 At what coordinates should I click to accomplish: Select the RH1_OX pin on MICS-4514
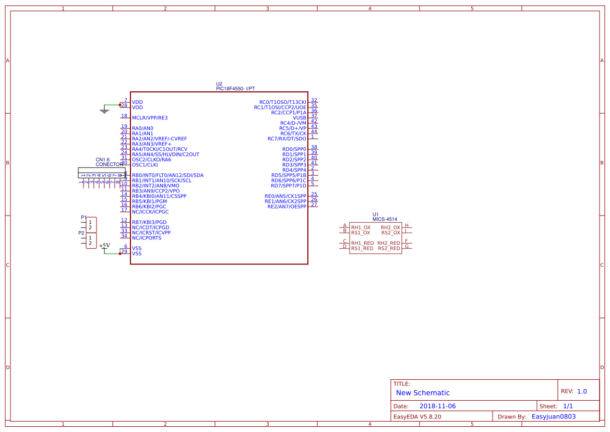pos(360,227)
